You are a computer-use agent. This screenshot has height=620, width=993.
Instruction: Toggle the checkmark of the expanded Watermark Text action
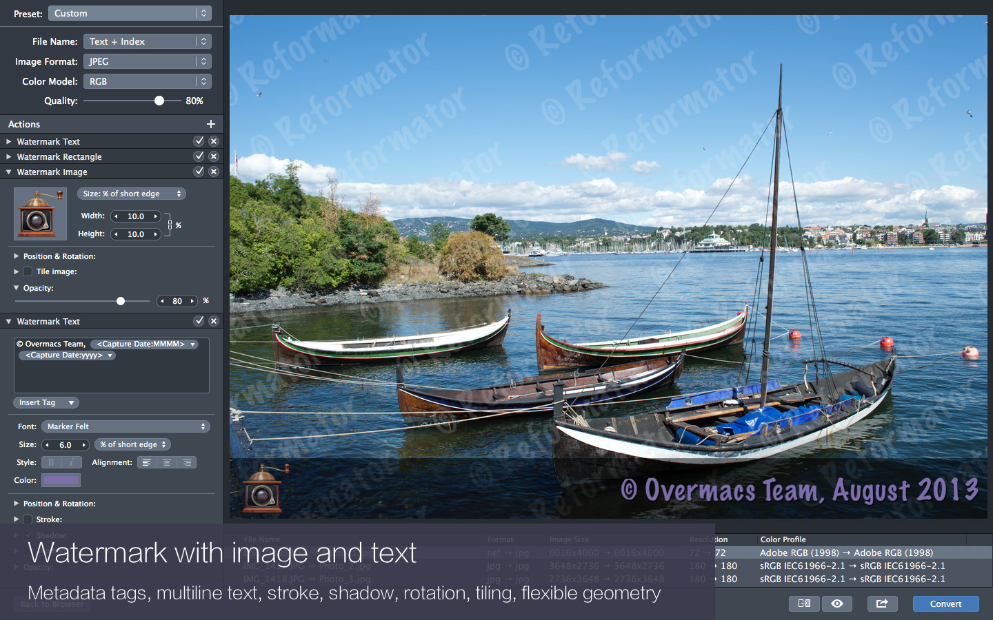pos(199,321)
